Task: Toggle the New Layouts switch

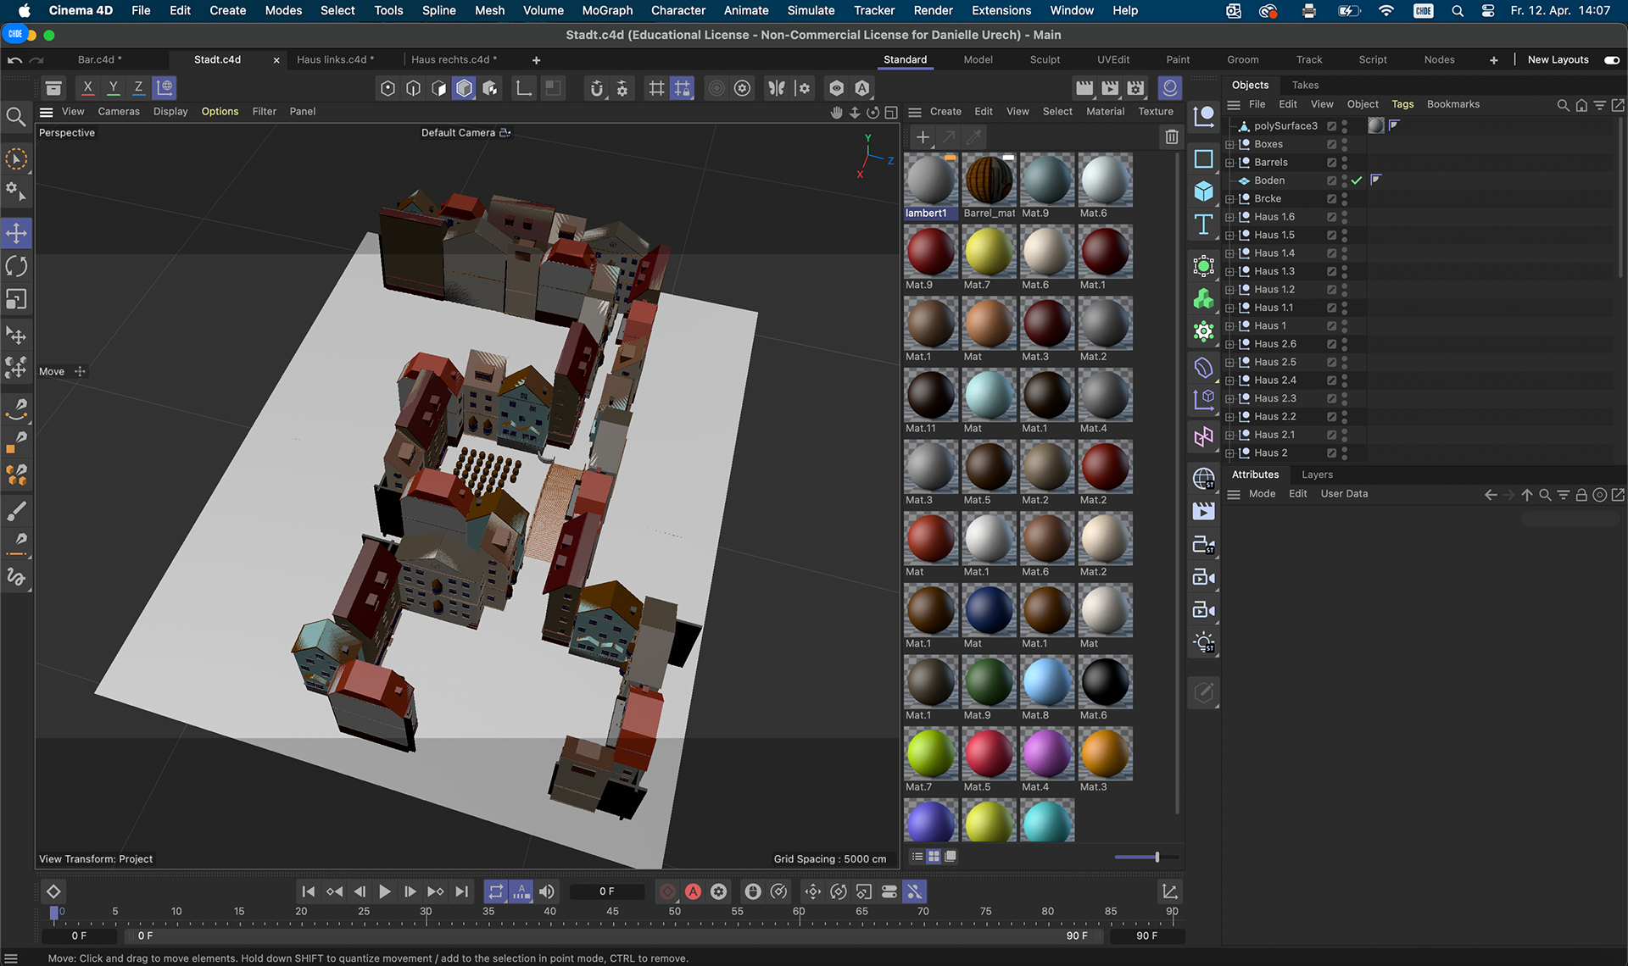Action: coord(1611,59)
